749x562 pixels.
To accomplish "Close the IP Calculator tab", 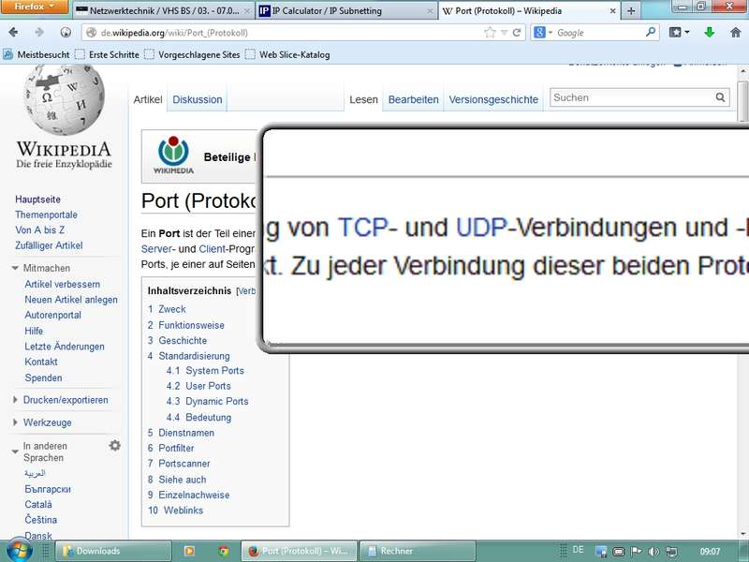I will point(430,10).
